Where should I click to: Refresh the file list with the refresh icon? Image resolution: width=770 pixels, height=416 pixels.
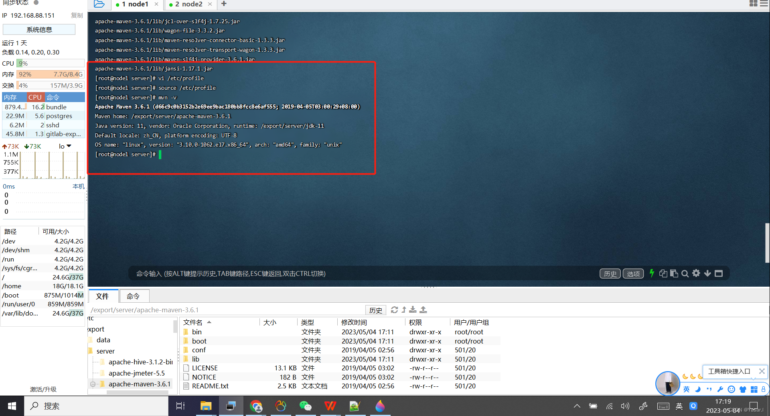coord(394,309)
